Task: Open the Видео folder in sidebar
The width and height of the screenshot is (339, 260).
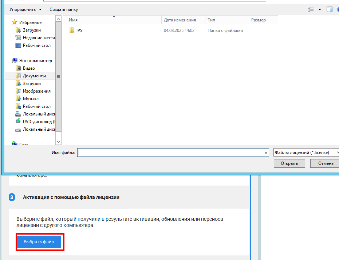Action: pos(29,68)
